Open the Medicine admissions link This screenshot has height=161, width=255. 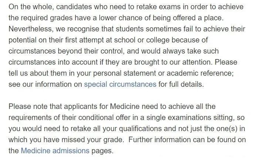pyautogui.click(x=55, y=151)
